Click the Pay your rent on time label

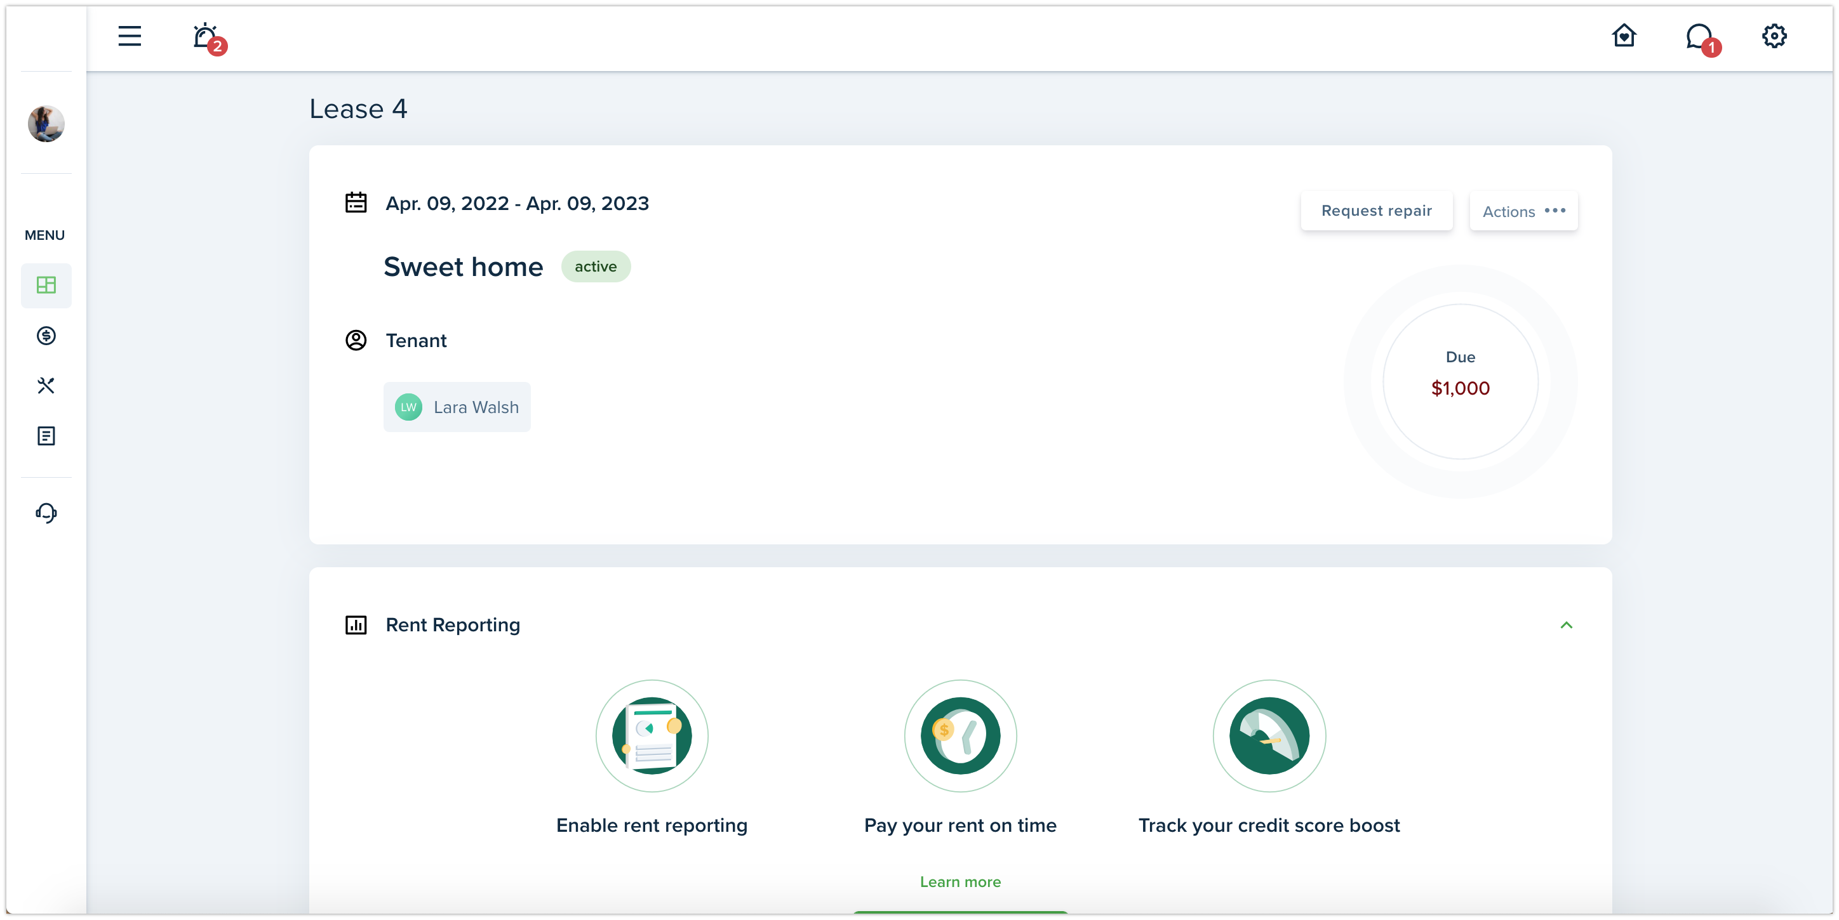[960, 825]
